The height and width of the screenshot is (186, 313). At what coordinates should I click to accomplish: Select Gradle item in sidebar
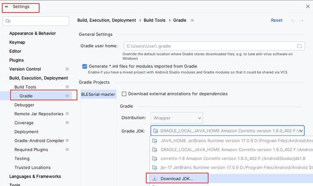coord(26,96)
